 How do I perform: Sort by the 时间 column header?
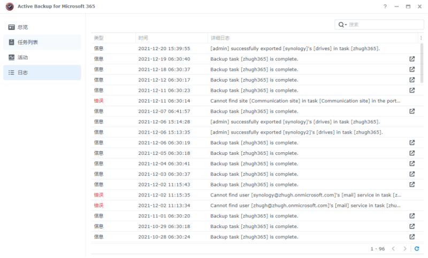point(171,38)
